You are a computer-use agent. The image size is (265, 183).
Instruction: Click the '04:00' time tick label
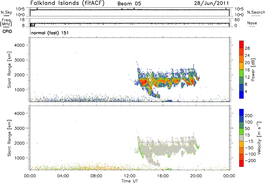tap(63, 176)
